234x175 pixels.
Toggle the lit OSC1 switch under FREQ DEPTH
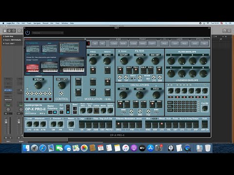(93, 70)
